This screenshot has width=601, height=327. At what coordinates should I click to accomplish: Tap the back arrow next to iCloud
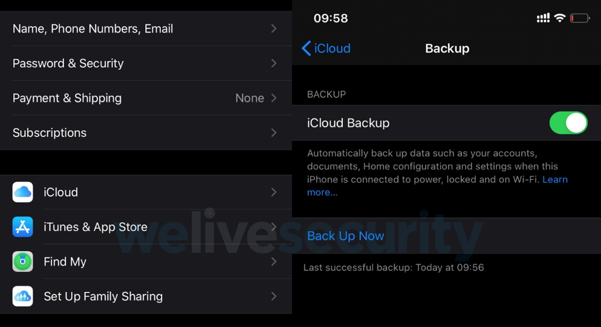[307, 48]
